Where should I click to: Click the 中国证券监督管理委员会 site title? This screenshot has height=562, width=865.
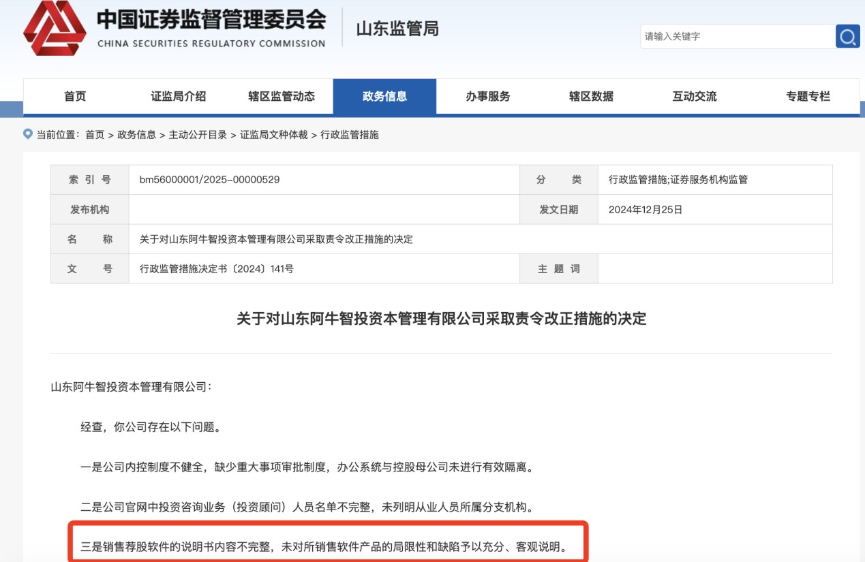tap(211, 19)
